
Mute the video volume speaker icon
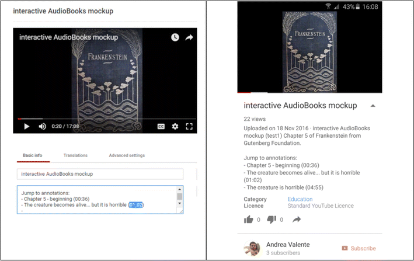coord(42,126)
